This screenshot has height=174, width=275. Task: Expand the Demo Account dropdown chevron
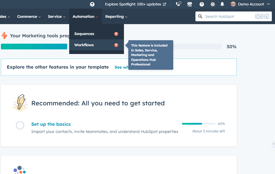[x=268, y=4]
